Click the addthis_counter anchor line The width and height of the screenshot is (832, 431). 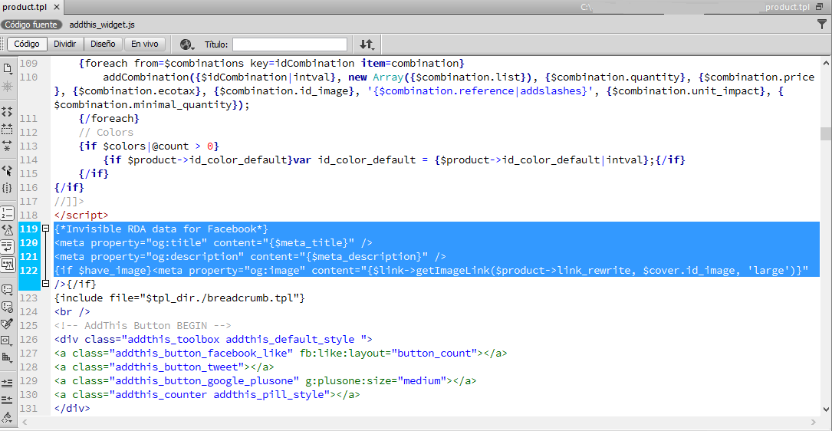click(208, 394)
